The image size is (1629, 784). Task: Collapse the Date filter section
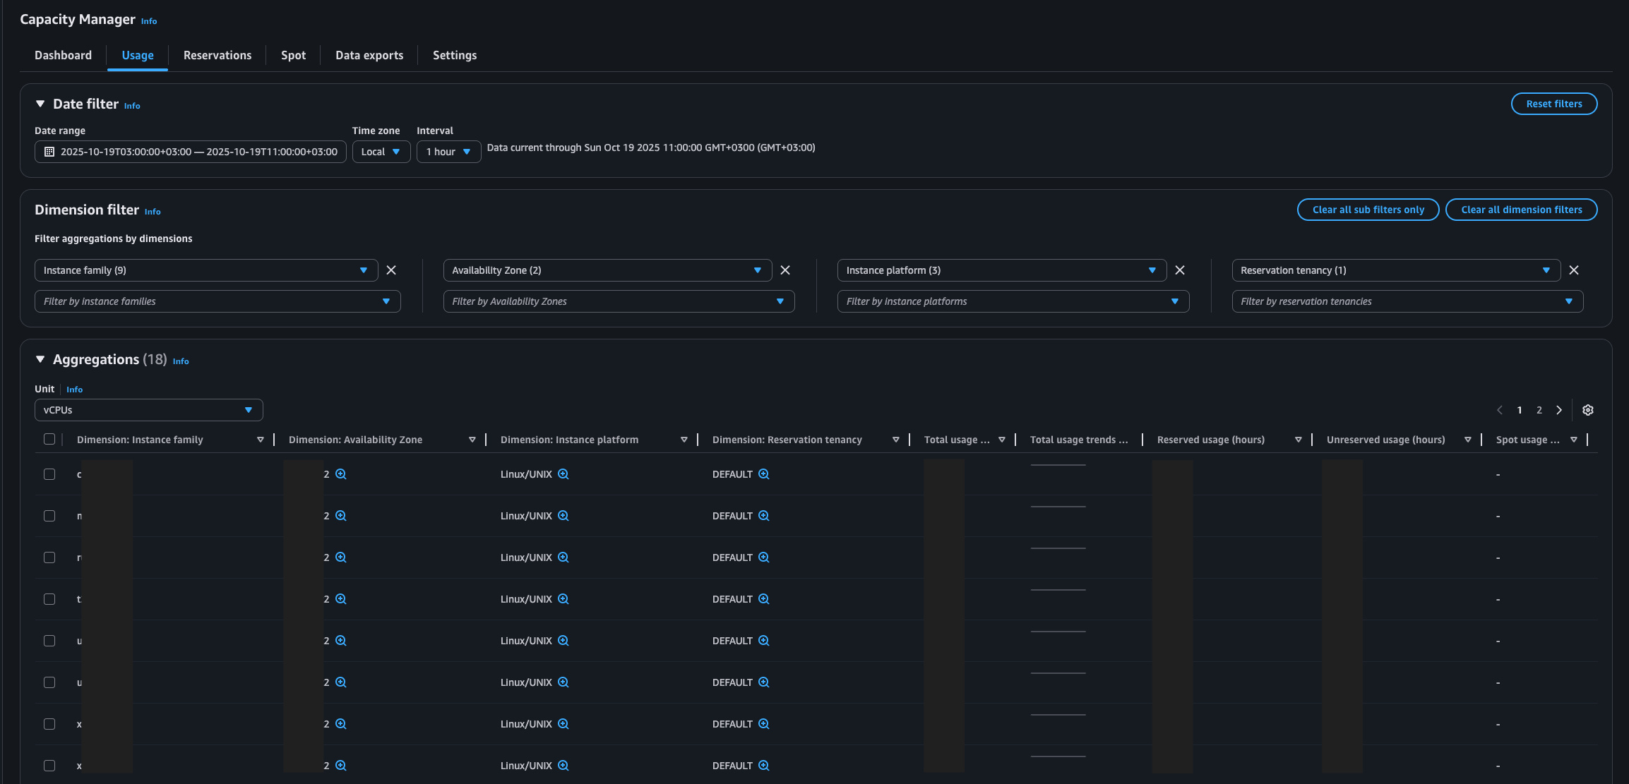[x=40, y=104]
